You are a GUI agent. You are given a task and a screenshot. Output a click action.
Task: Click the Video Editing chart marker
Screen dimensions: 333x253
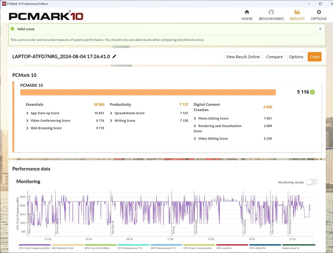point(272,227)
